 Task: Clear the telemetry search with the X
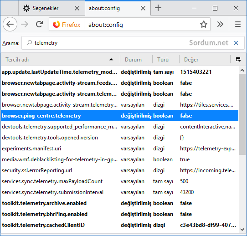pos(236,43)
